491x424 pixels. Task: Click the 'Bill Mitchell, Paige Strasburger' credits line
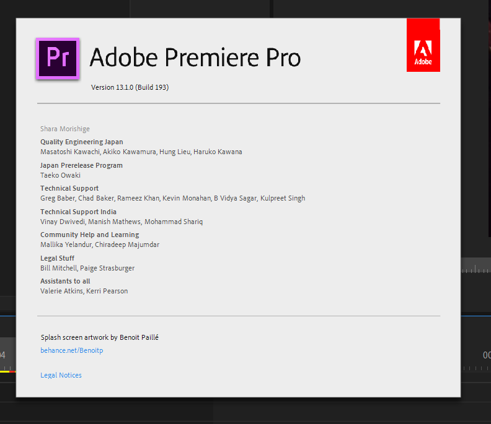click(87, 268)
